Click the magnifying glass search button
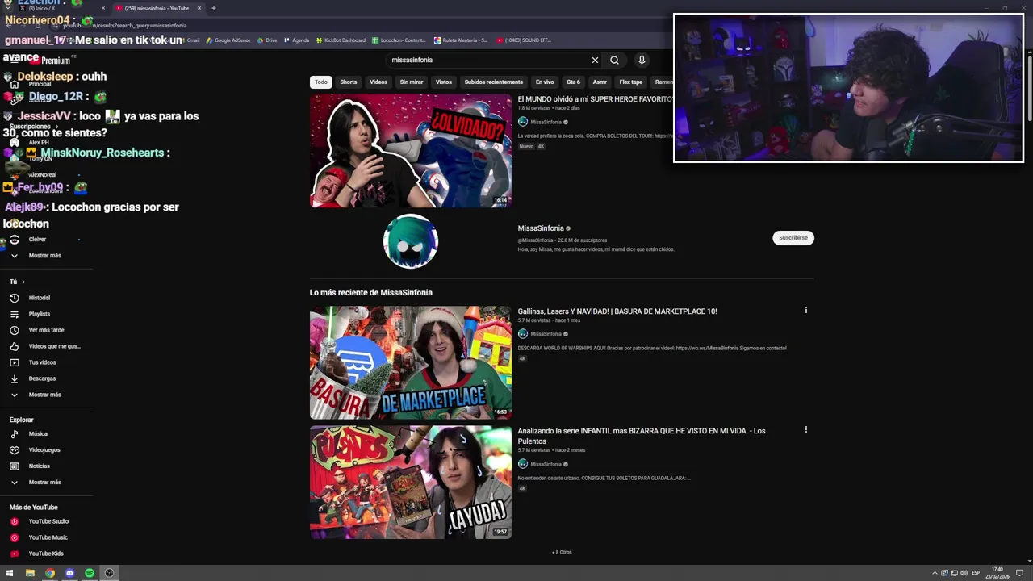The width and height of the screenshot is (1033, 581). click(x=614, y=60)
